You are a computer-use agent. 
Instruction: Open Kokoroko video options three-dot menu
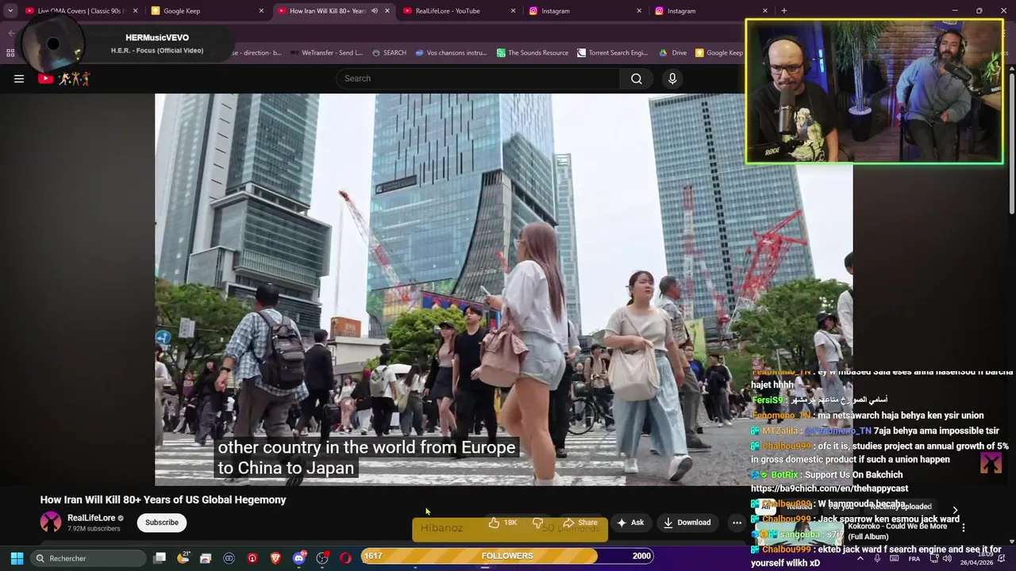click(x=963, y=527)
